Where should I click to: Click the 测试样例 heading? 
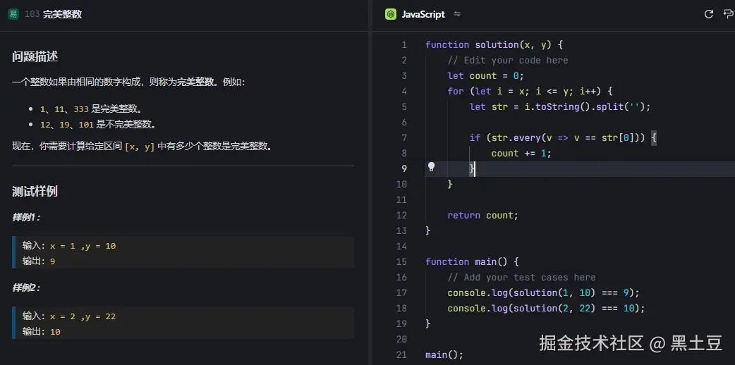click(35, 191)
